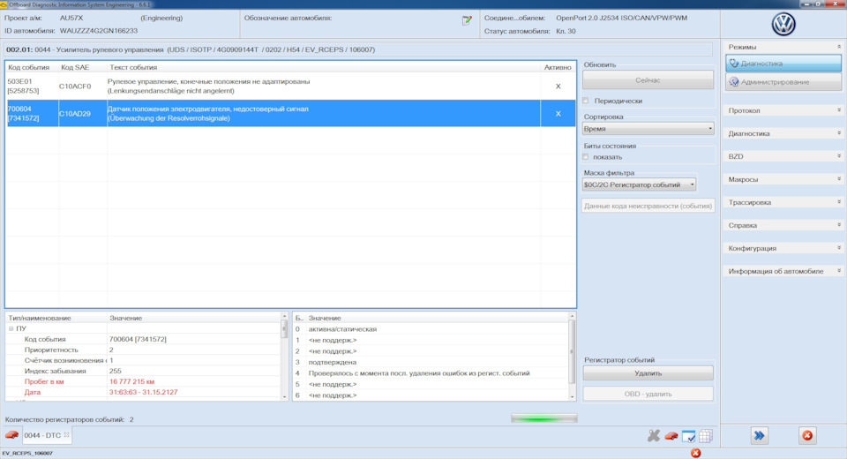Click the 002.01 control unit header text

191,49
